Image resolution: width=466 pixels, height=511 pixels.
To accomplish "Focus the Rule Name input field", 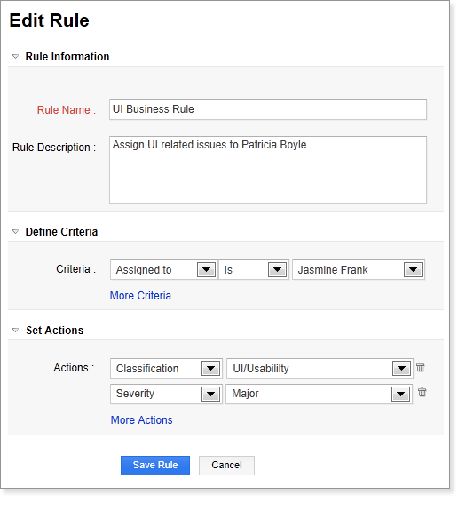I will point(268,109).
